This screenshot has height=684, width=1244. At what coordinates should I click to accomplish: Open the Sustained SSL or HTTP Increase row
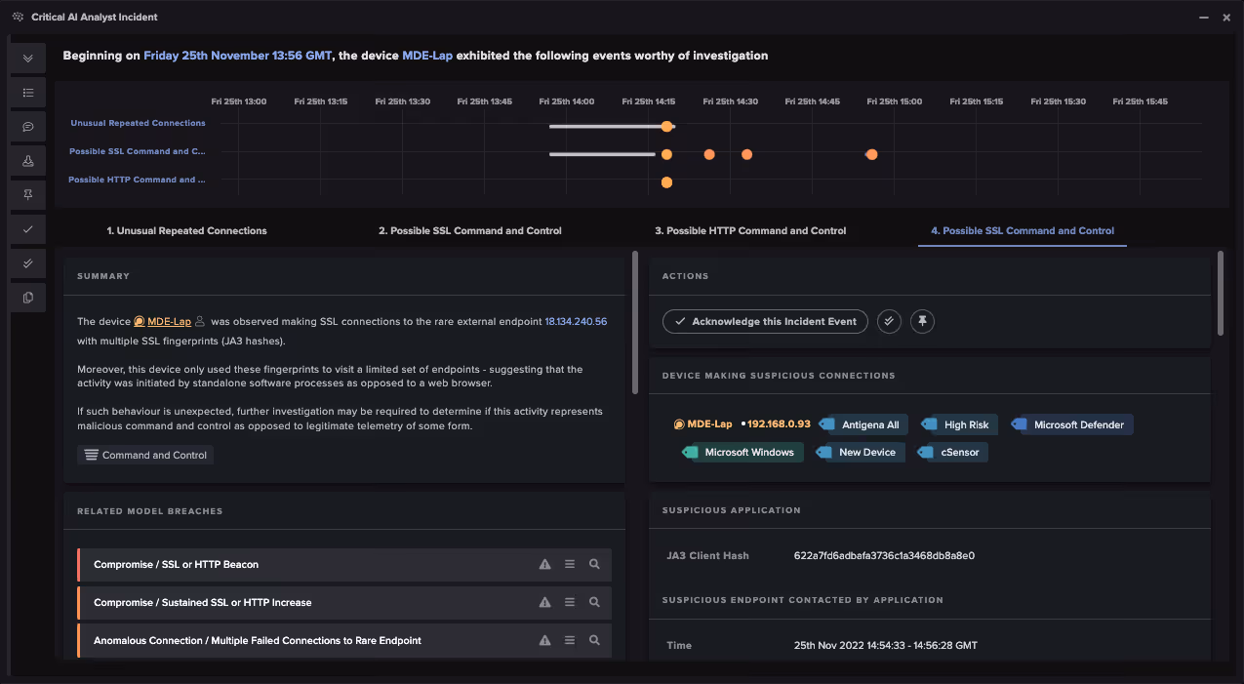pyautogui.click(x=344, y=603)
